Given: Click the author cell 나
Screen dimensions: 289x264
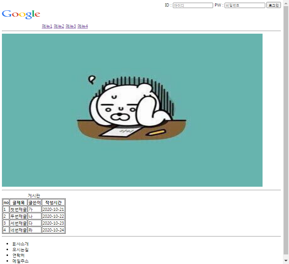Looking at the screenshot, I should (34, 216).
